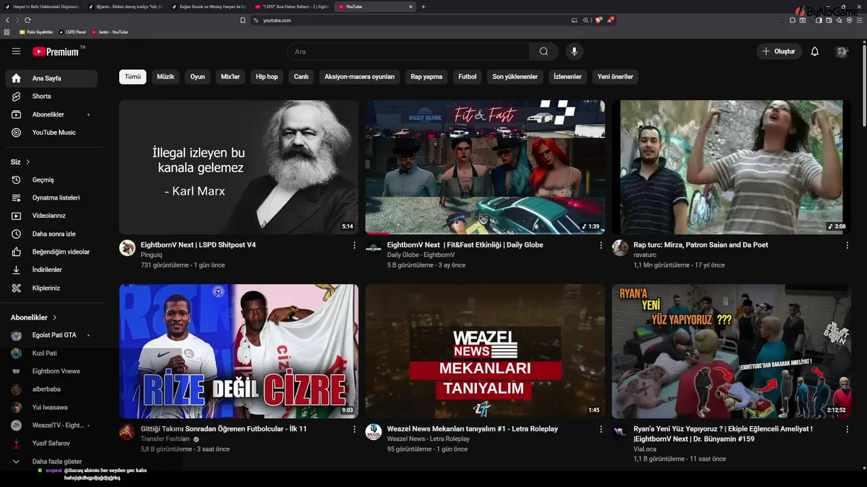Open the ViaLoca channel name link

coord(645,449)
